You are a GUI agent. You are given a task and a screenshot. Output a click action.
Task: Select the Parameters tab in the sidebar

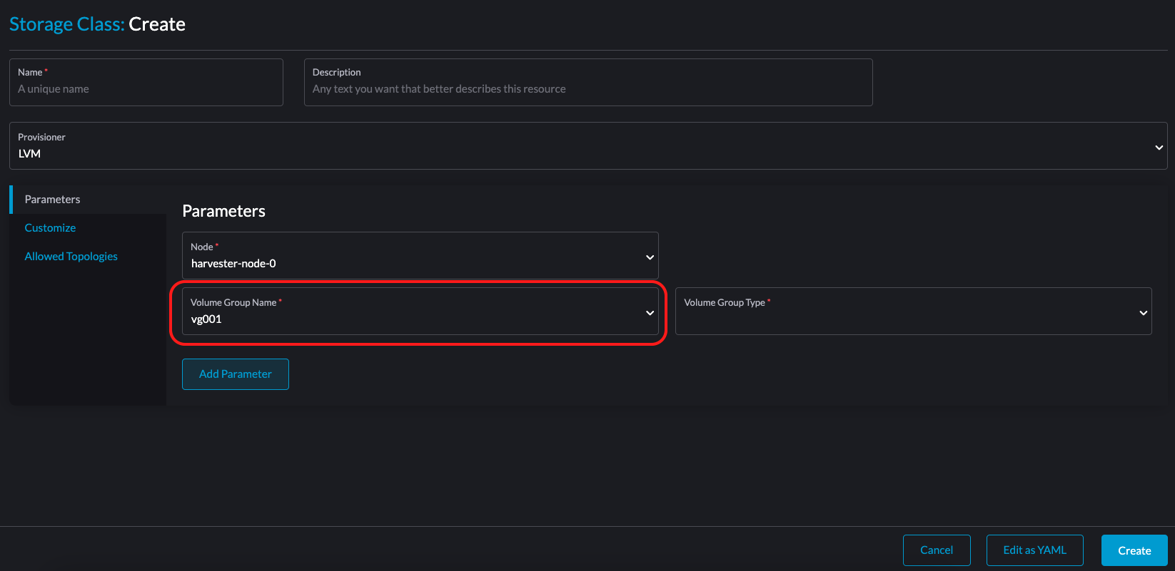52,199
